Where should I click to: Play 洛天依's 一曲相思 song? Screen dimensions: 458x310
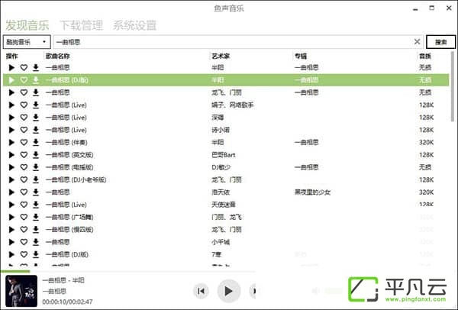(x=11, y=192)
